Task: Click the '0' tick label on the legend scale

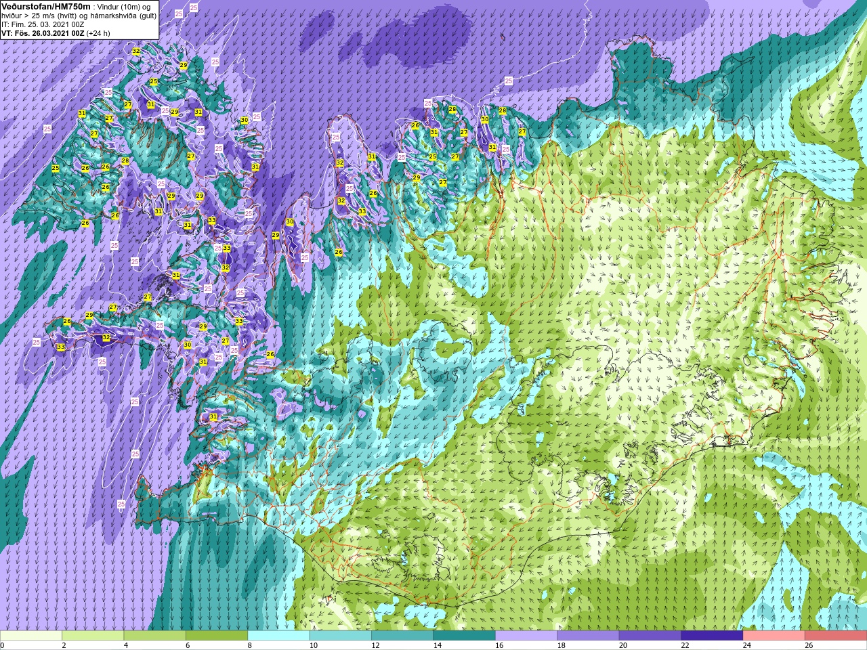Action: pos(2,645)
